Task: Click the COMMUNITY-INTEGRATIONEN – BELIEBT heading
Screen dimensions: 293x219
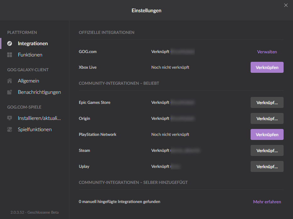Action: [119, 83]
